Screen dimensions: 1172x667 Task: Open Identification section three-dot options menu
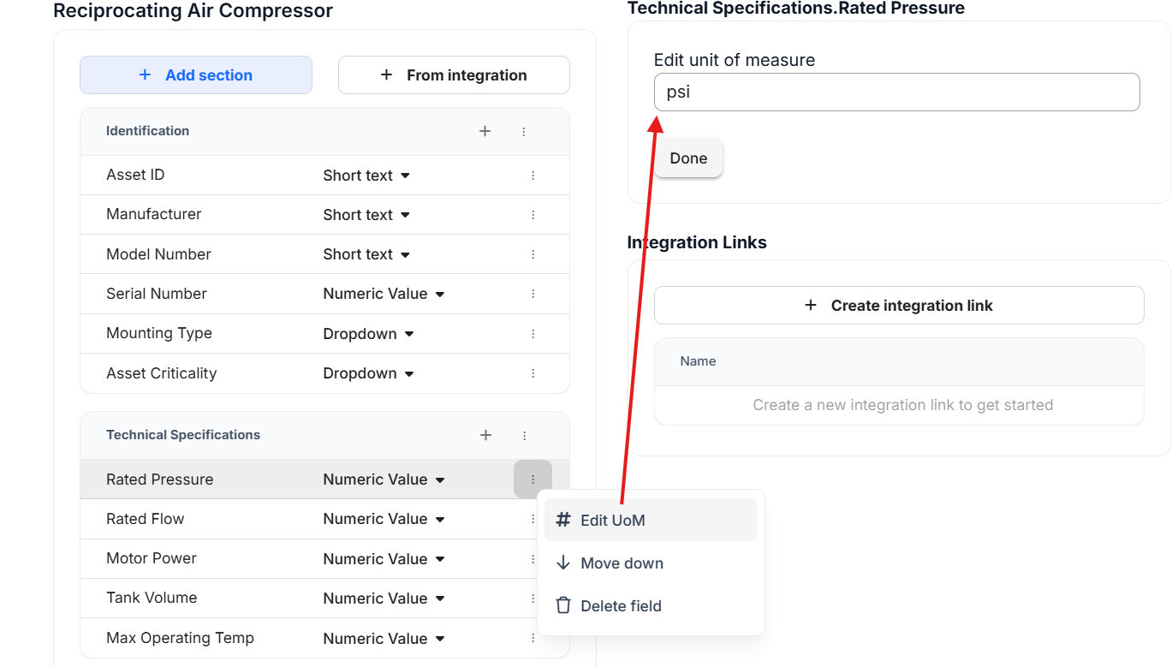point(524,131)
